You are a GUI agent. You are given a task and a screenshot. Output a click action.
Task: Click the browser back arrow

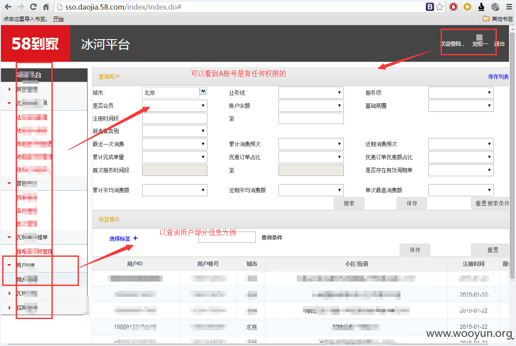coord(8,7)
